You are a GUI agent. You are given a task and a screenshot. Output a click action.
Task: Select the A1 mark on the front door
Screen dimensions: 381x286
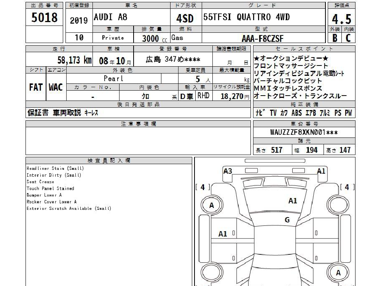click(223, 234)
